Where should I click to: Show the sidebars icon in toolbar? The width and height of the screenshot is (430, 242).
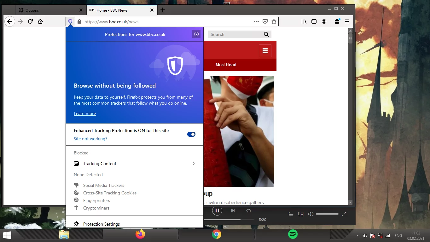click(314, 21)
